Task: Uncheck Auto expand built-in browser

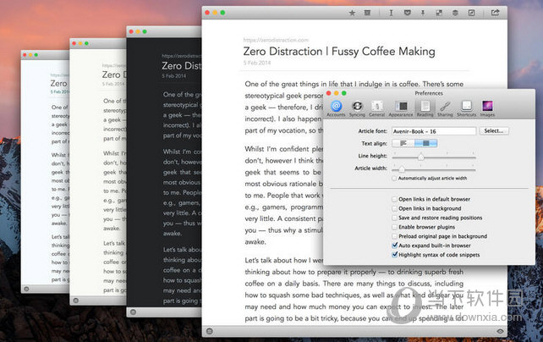Action: click(x=394, y=245)
